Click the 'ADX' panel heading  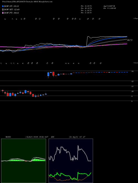click(x=53, y=137)
